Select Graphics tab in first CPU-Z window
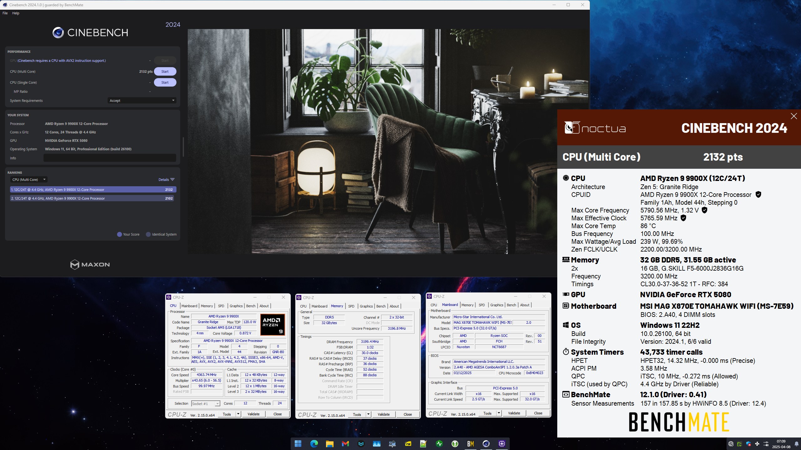Screen dimensions: 801x450 (x=236, y=306)
